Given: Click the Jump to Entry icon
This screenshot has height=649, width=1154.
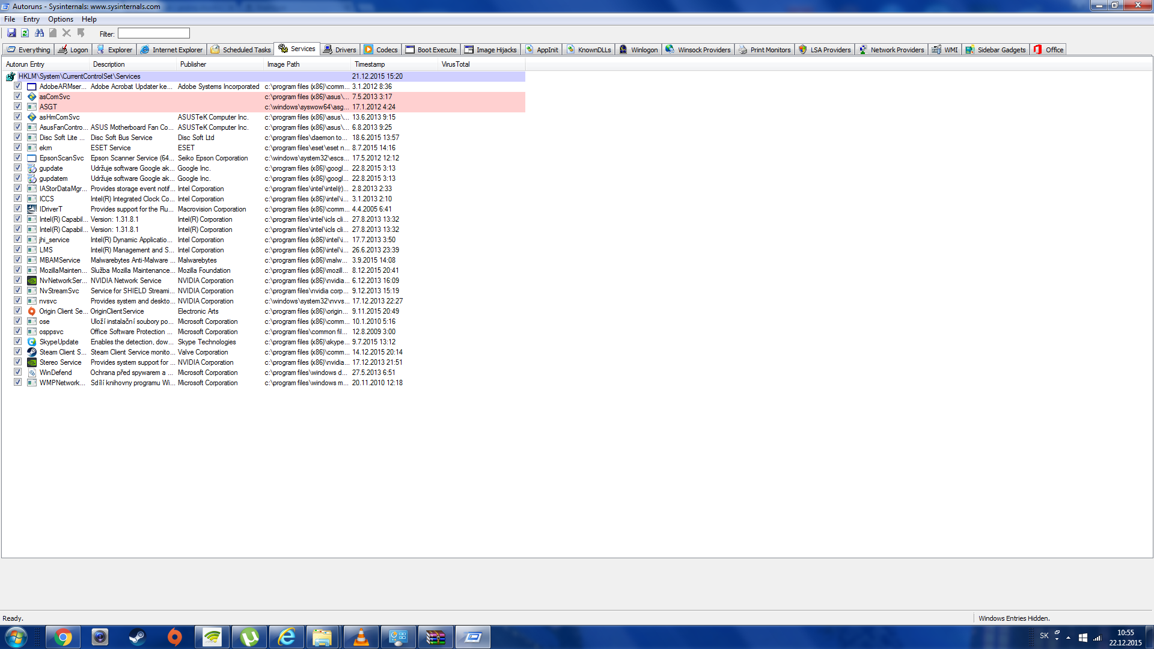Looking at the screenshot, I should (81, 33).
